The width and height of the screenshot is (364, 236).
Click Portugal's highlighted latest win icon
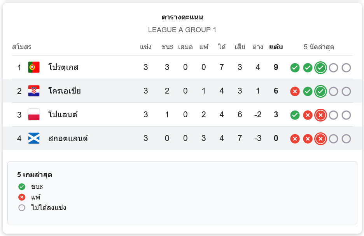coord(320,68)
